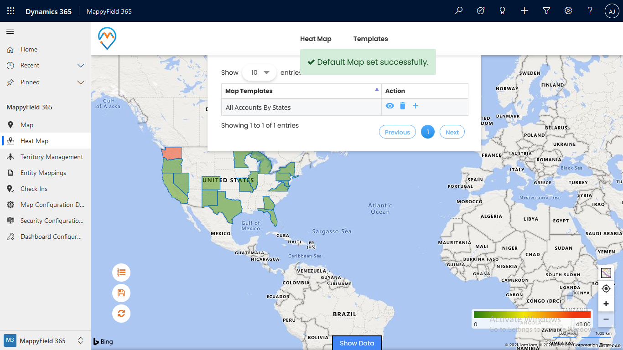Sort by Map Templates column arrow

click(x=377, y=90)
